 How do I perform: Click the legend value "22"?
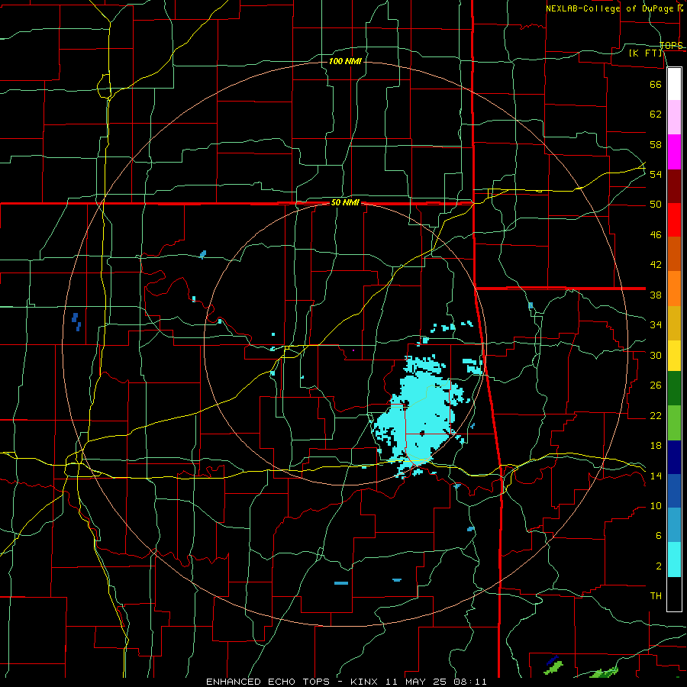656,416
